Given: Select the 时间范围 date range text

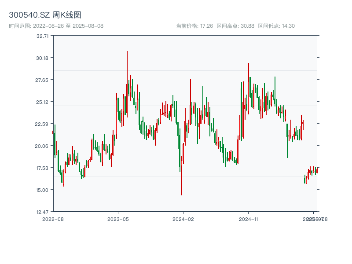Looking at the screenshot, I should point(56,26).
